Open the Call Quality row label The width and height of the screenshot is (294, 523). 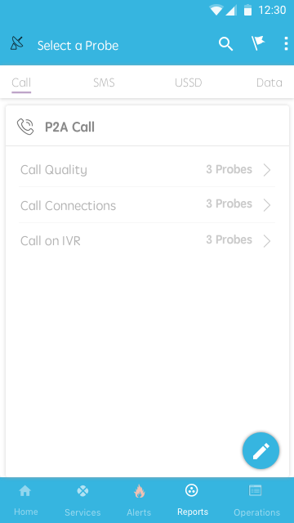54,170
